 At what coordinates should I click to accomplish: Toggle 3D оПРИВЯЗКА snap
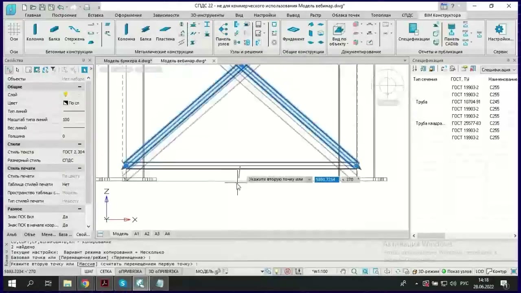click(x=163, y=271)
